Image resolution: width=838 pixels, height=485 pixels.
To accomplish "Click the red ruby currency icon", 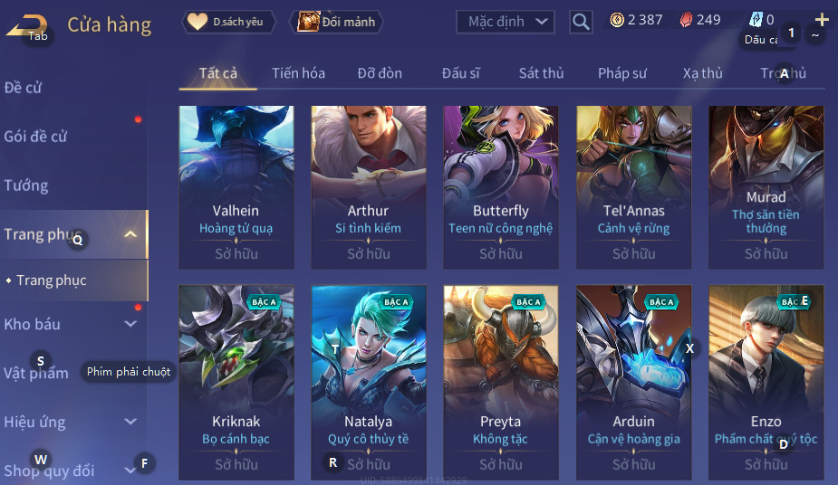I will (686, 20).
